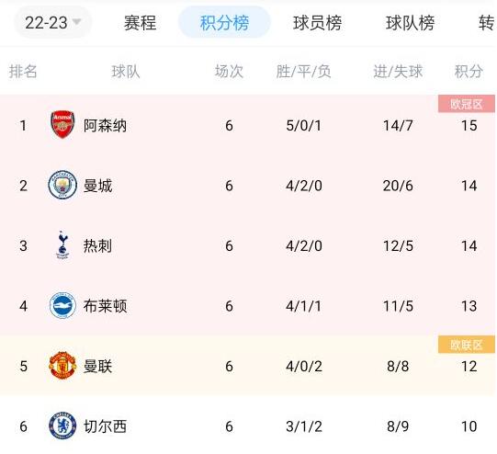This screenshot has height=454, width=497.
Task: Select the 积分榜 tab
Action: point(224,22)
